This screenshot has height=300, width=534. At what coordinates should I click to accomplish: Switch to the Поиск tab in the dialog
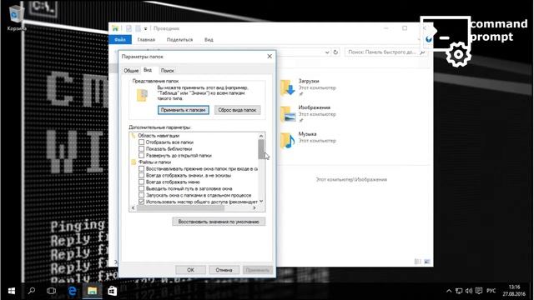click(x=167, y=70)
